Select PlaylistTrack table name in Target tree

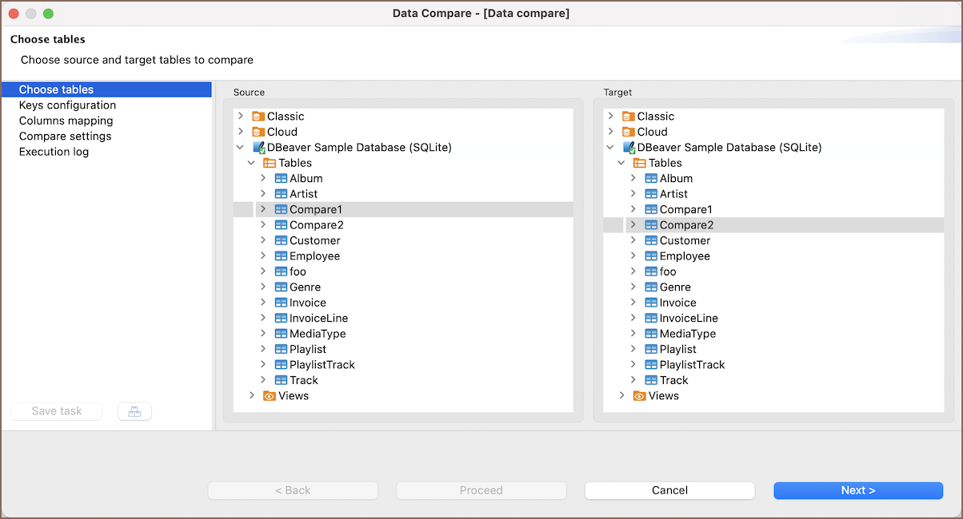(x=692, y=365)
